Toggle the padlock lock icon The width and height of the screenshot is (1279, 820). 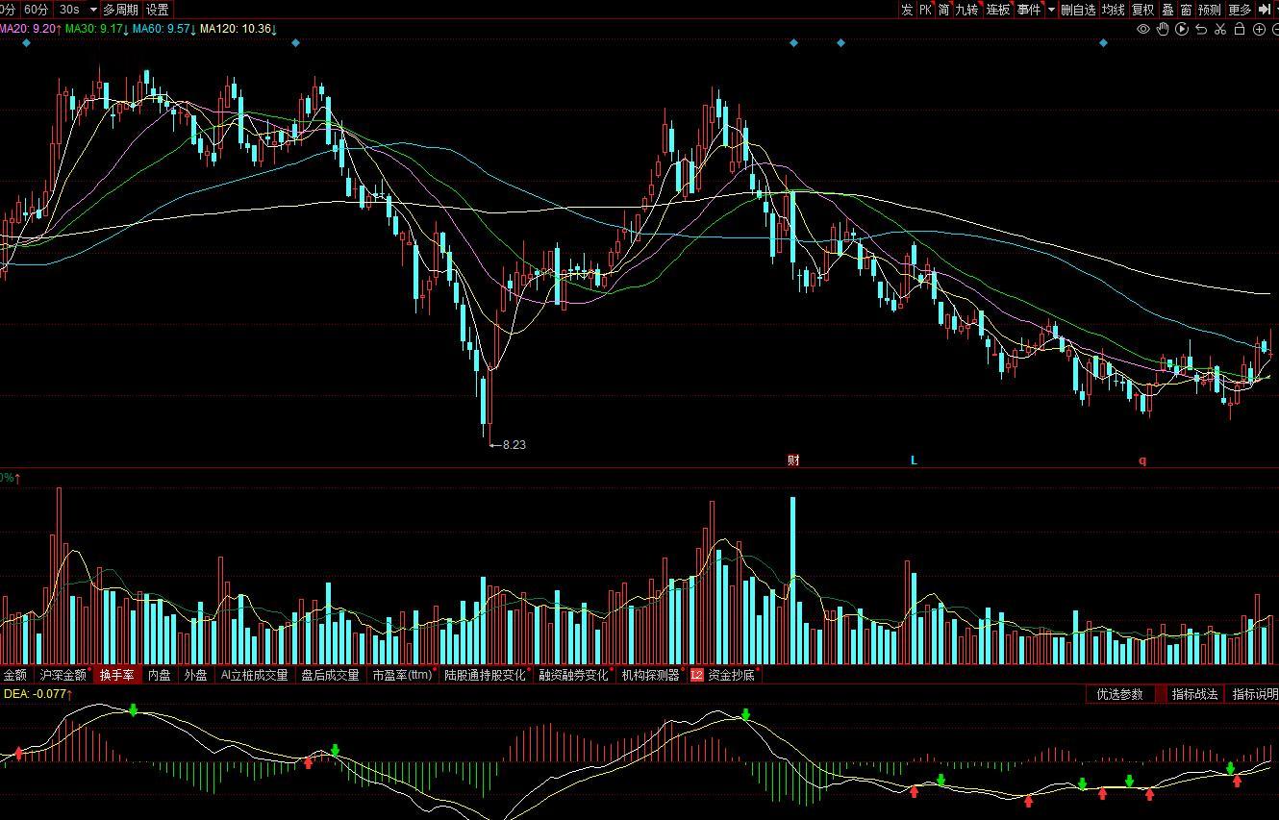[x=1240, y=30]
